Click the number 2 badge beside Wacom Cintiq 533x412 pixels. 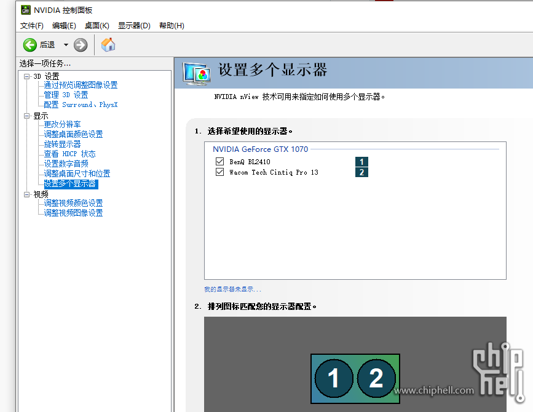tap(361, 172)
